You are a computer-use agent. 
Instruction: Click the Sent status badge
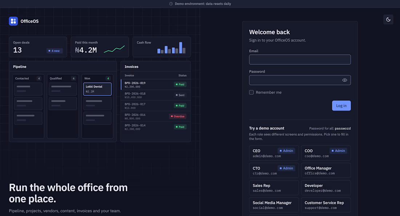(180, 95)
